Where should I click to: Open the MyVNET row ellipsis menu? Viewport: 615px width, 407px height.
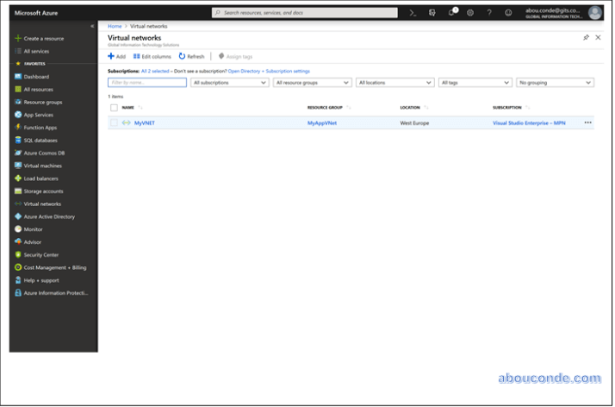[587, 123]
